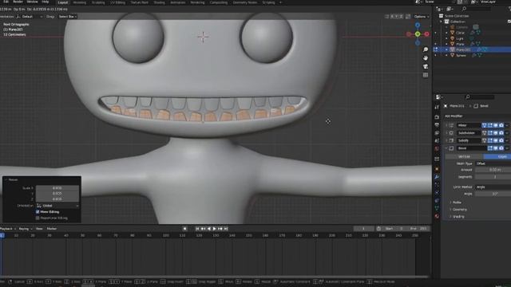Click the Add Modifier button
The width and height of the screenshot is (511, 287).
tap(454, 116)
